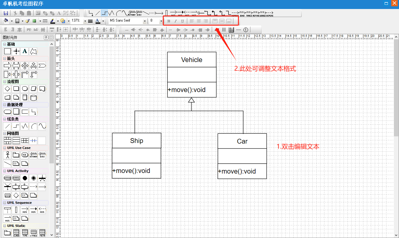Screen dimensions: 399x238
Task: Pick the diamond decision shape in 流程图
Action: (7, 89)
